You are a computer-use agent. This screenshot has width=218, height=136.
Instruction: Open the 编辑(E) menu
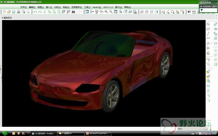(32, 7)
